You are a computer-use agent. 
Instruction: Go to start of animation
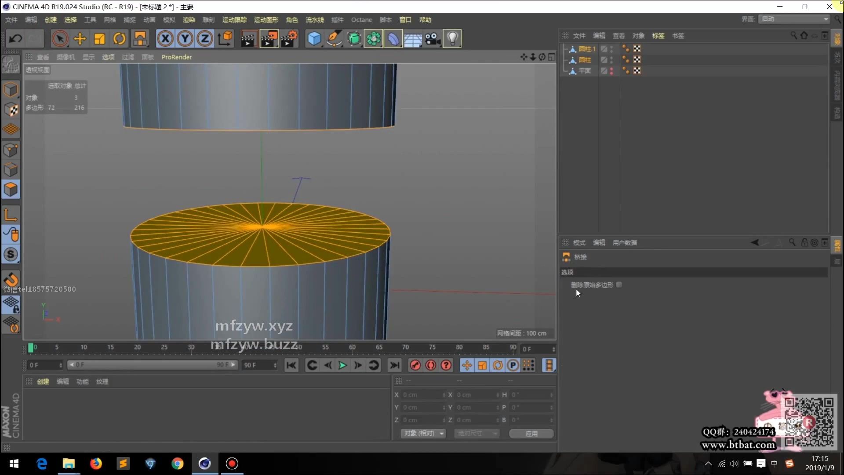coord(291,365)
